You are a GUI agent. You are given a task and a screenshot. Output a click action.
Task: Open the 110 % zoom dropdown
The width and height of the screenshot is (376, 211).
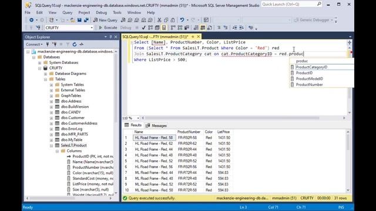pyautogui.click(x=138, y=118)
